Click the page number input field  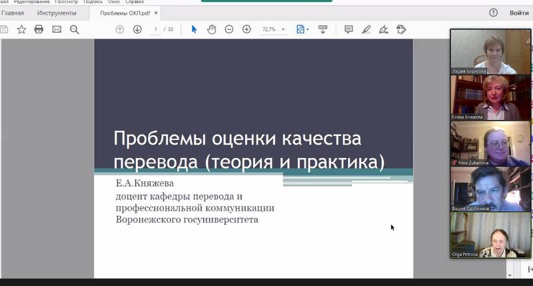click(155, 29)
